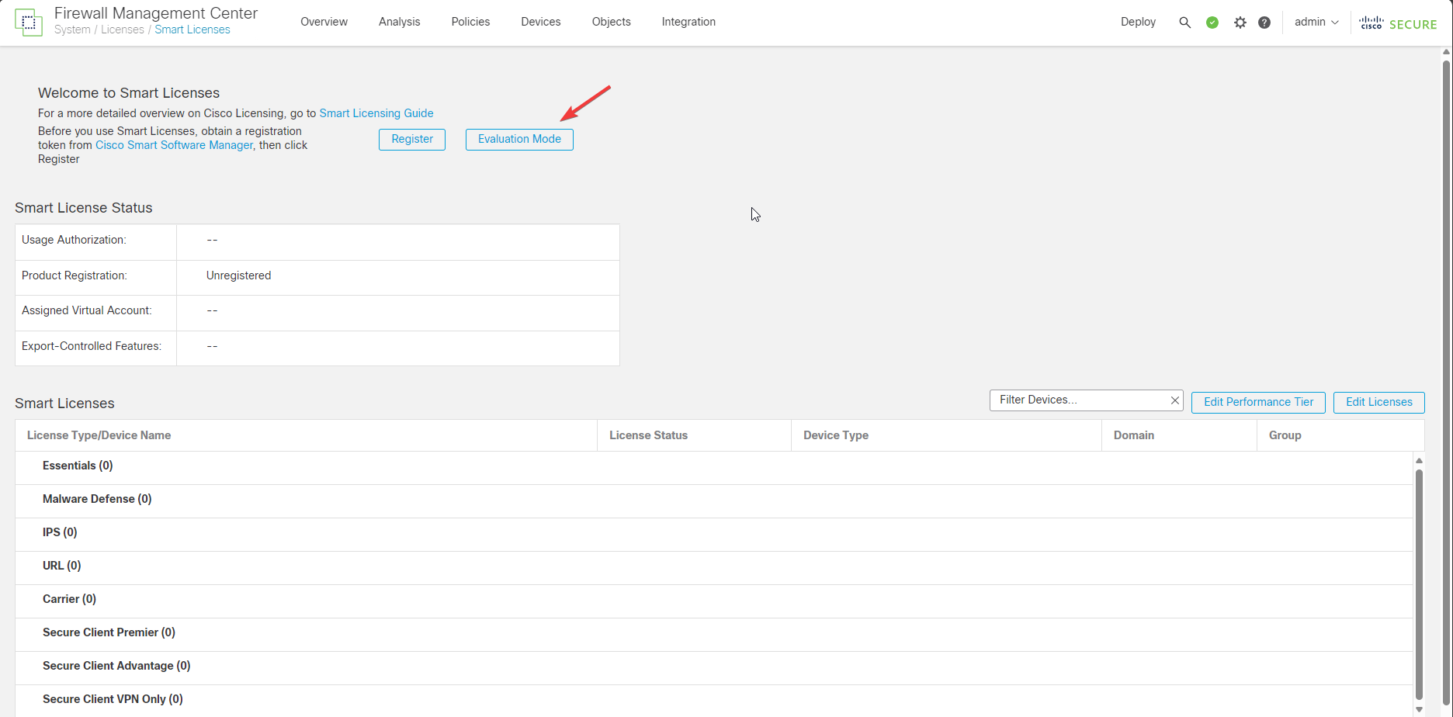Click Edit Performance Tier button

(1258, 402)
